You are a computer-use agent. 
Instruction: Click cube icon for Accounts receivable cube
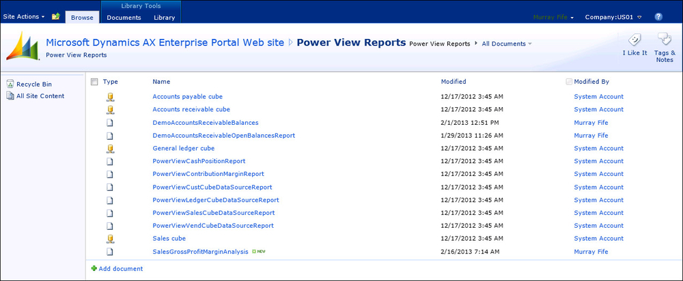pos(110,110)
